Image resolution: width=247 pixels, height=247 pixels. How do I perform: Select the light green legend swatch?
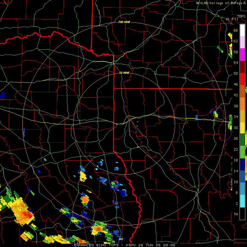point(242,152)
